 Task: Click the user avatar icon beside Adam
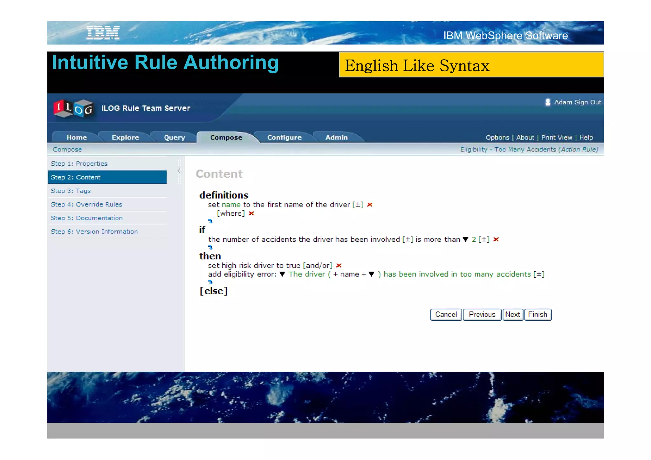[x=548, y=102]
